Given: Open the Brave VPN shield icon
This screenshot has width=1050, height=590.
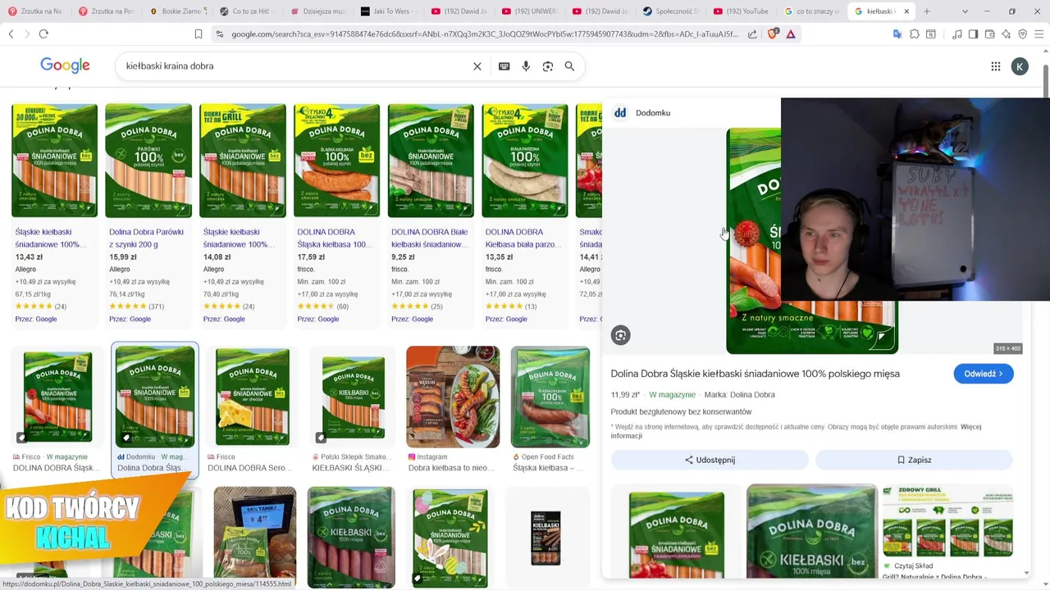Looking at the screenshot, I should 1022,34.
